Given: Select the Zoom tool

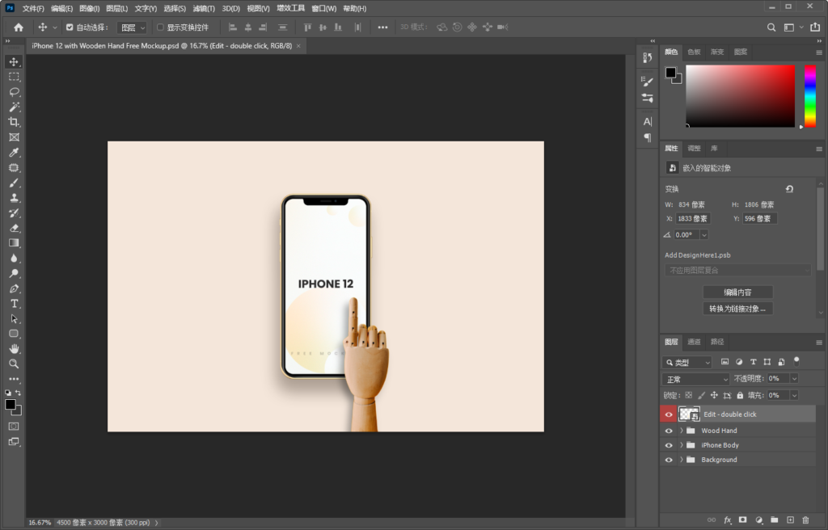Looking at the screenshot, I should pos(14,364).
